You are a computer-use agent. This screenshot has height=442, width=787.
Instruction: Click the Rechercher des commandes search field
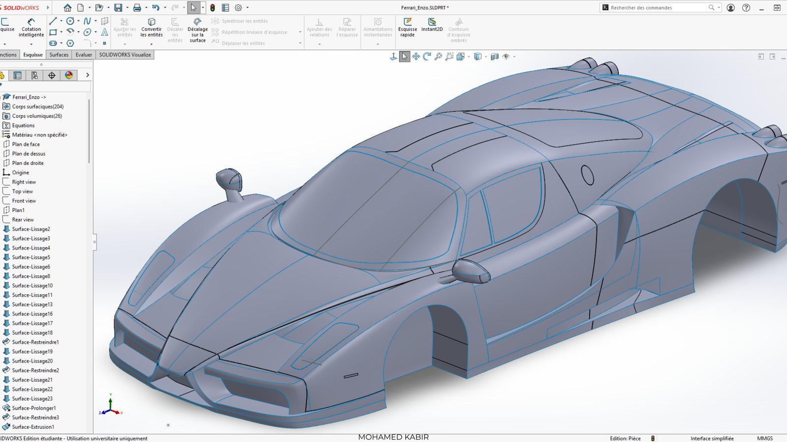659,7
